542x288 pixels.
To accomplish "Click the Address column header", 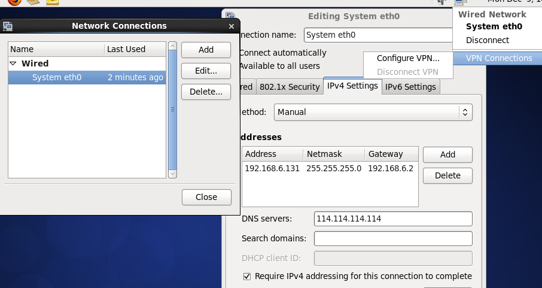I will point(273,154).
